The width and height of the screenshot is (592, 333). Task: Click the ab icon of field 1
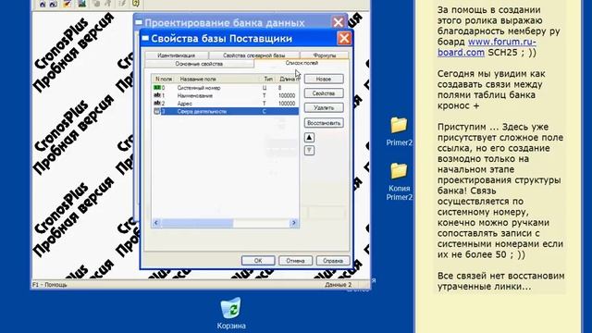157,95
